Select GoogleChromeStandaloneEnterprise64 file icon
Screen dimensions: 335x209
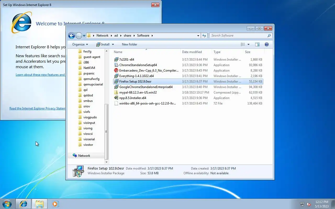point(116,87)
